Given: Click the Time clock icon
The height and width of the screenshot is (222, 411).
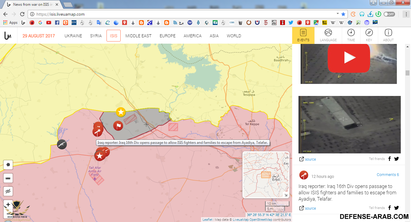Looking at the screenshot, I should [x=351, y=35].
